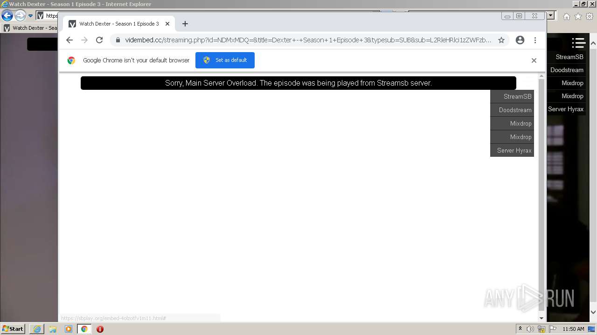Click the 11:50 AM system clock

click(x=573, y=329)
